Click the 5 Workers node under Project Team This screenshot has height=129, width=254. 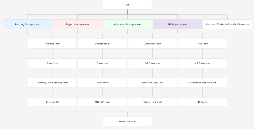click(x=102, y=63)
